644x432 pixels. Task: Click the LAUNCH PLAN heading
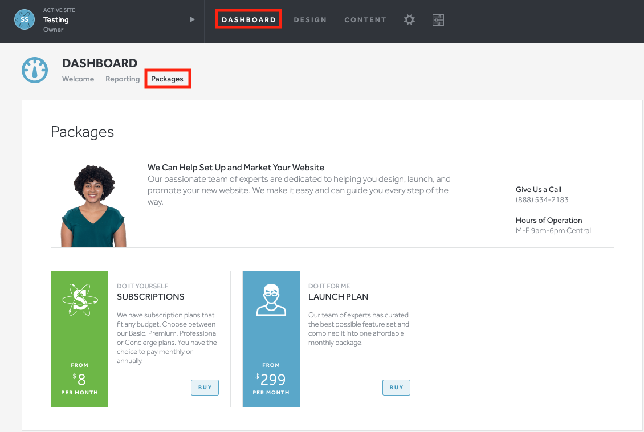coord(339,297)
